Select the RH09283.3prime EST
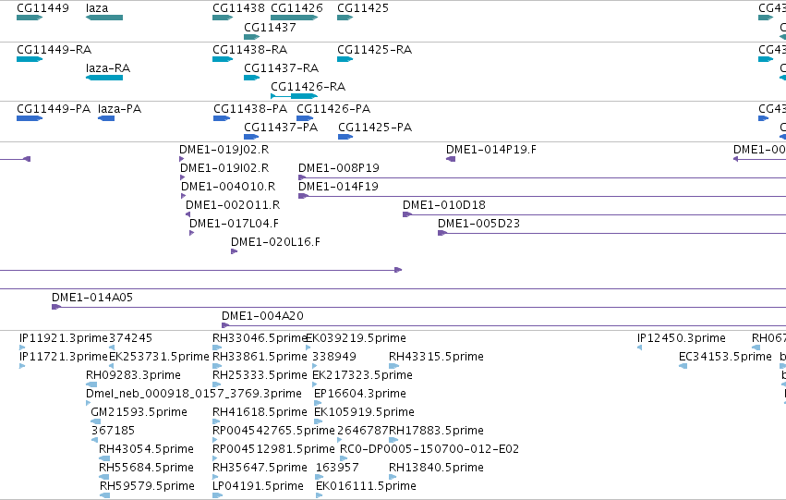This screenshot has height=500, width=786. (91, 384)
